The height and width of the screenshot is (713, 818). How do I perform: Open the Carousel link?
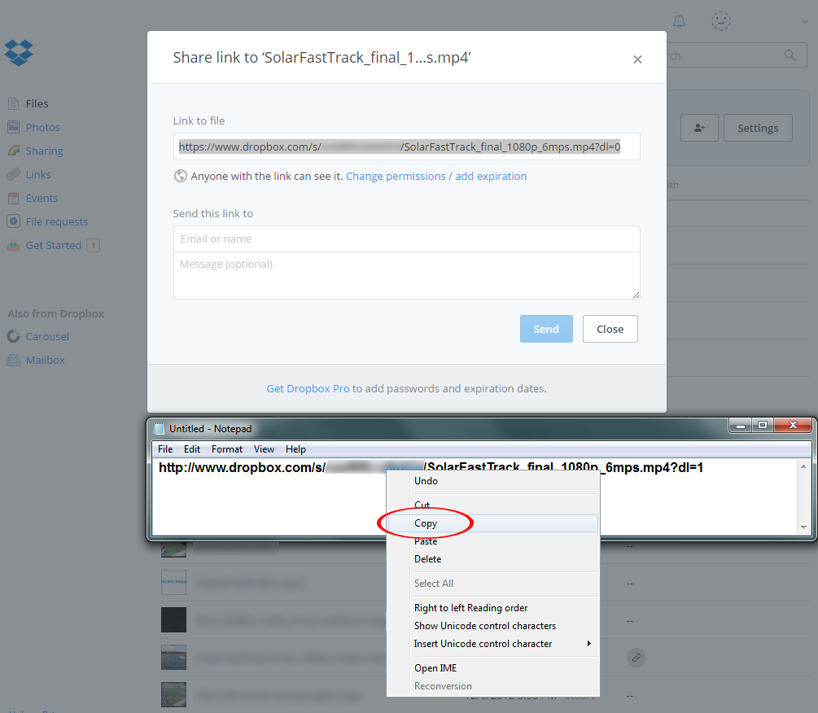pyautogui.click(x=47, y=336)
